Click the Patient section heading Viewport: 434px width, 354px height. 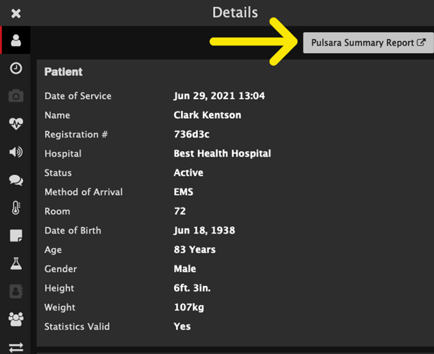pyautogui.click(x=63, y=72)
